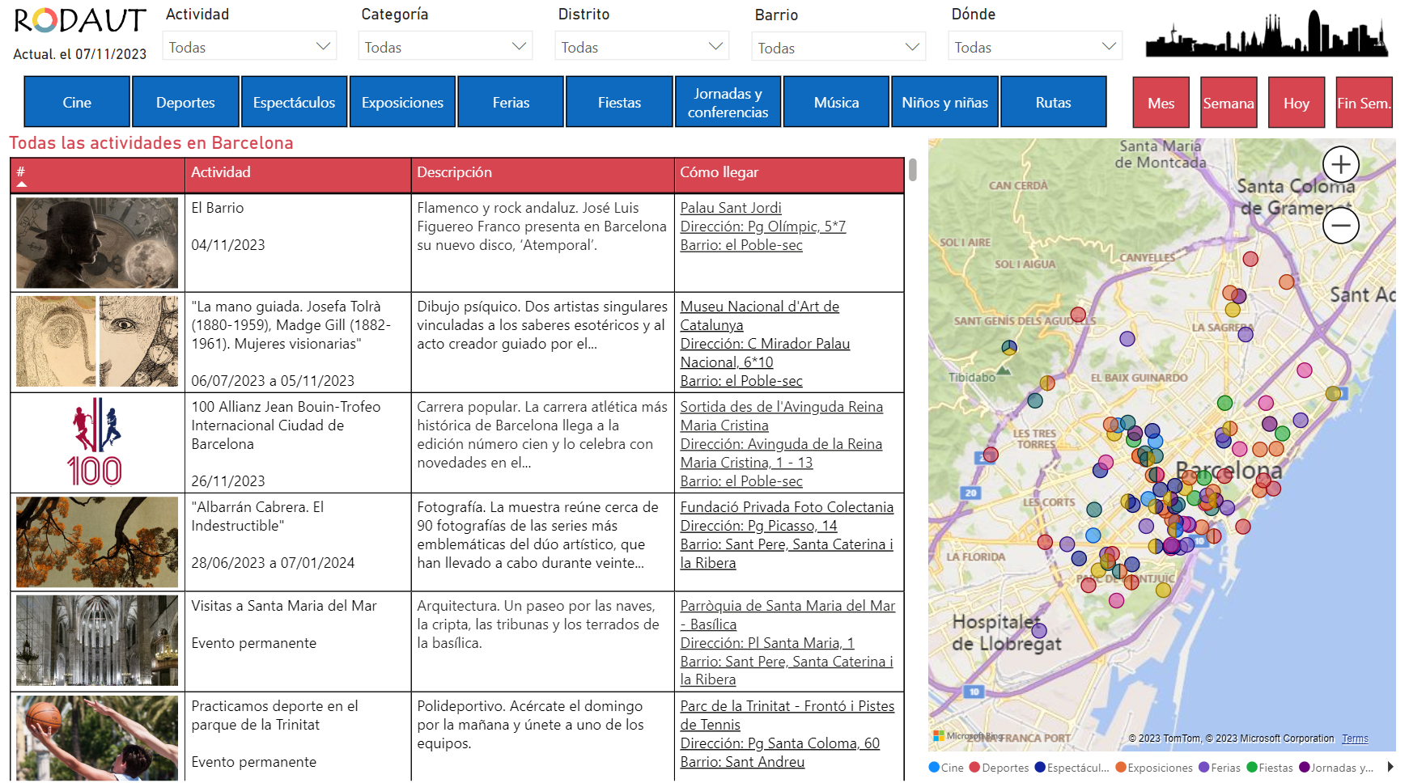Viewport: 1409px width, 783px height.
Task: Click Jornadas y conferencias button
Action: point(728,102)
